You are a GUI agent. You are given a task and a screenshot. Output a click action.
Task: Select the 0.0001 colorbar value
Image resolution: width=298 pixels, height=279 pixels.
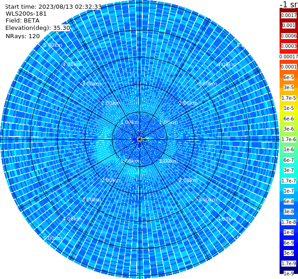coord(289,67)
